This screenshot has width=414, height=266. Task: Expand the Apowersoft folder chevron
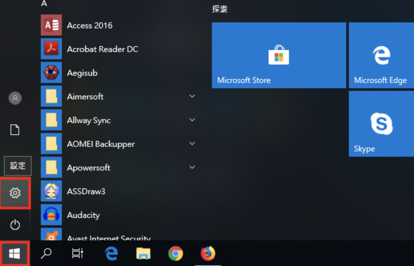point(192,167)
